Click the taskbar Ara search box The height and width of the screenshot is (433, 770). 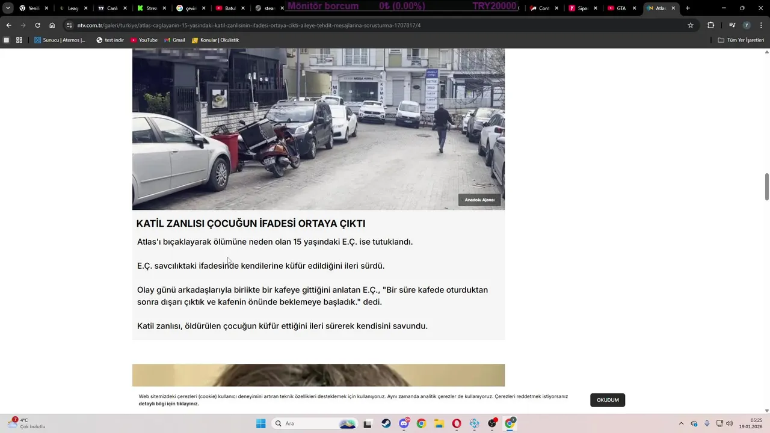point(315,423)
